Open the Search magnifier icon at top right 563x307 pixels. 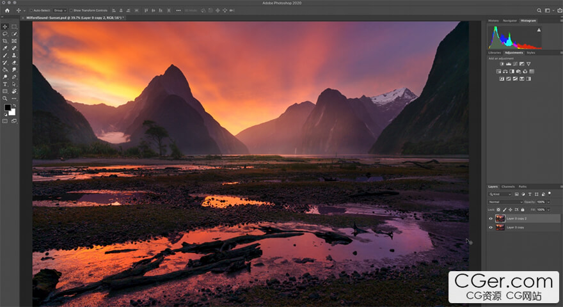tap(539, 11)
